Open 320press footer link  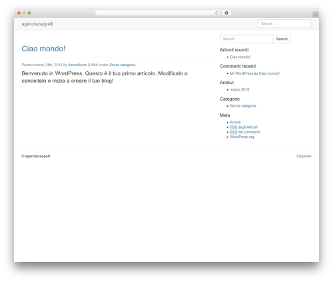coord(304,156)
